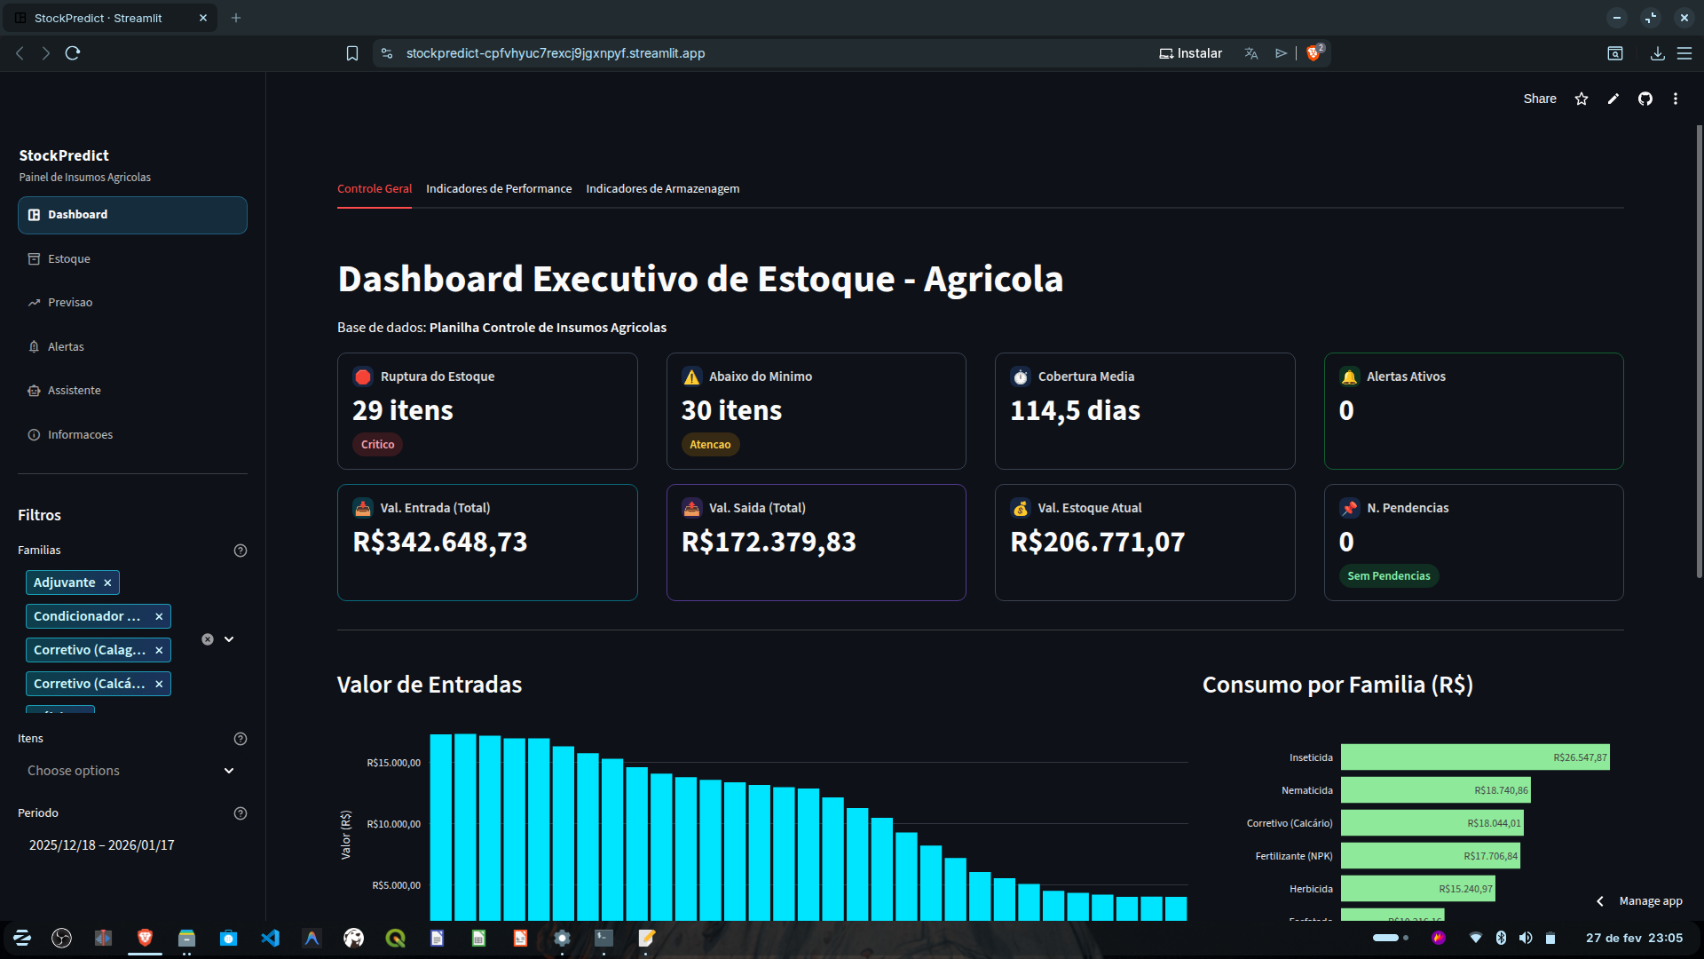Click the edit pencil icon in the toolbar

1613,99
